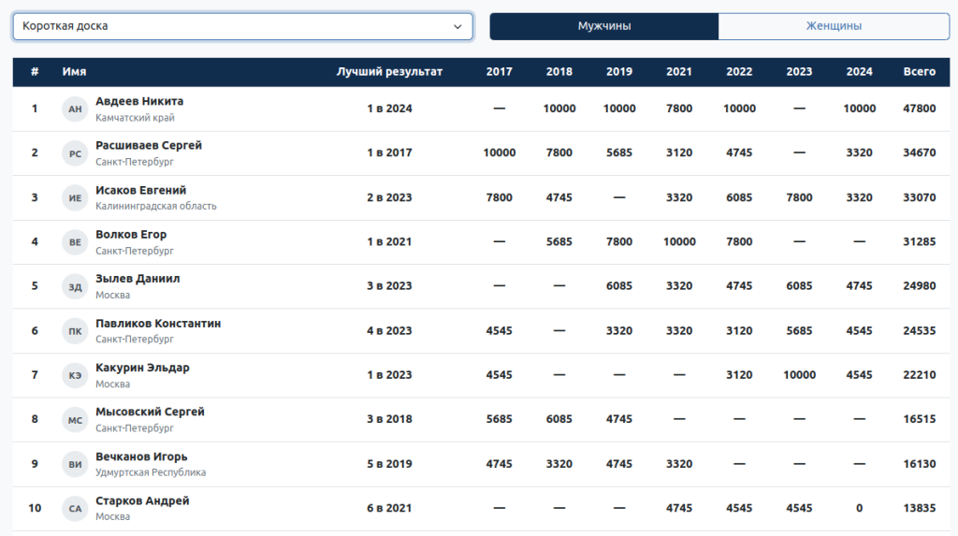The height and width of the screenshot is (536, 958).
Task: Click the ИЕ avatar badge for Исаков Евгений
Action: pyautogui.click(x=75, y=198)
